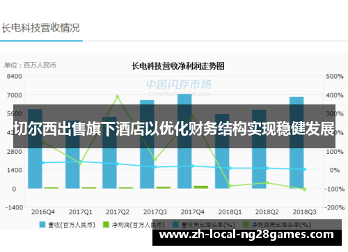
Task: Click the cyan revenue growth point at 2017Q4
Action: click(x=193, y=166)
